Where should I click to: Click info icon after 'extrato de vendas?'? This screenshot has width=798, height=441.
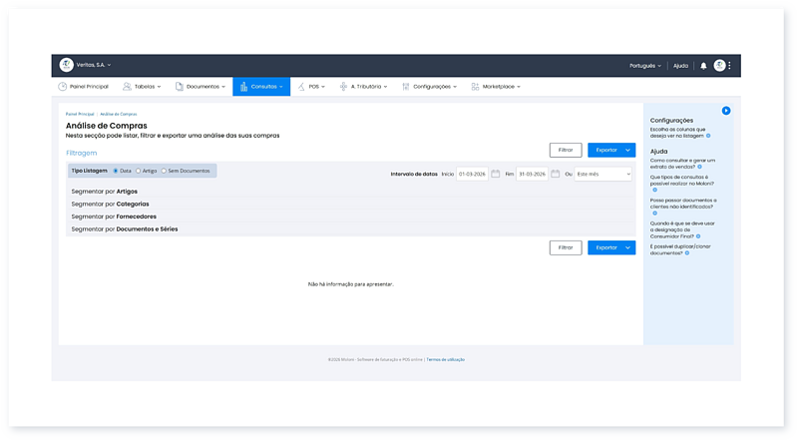pos(699,167)
